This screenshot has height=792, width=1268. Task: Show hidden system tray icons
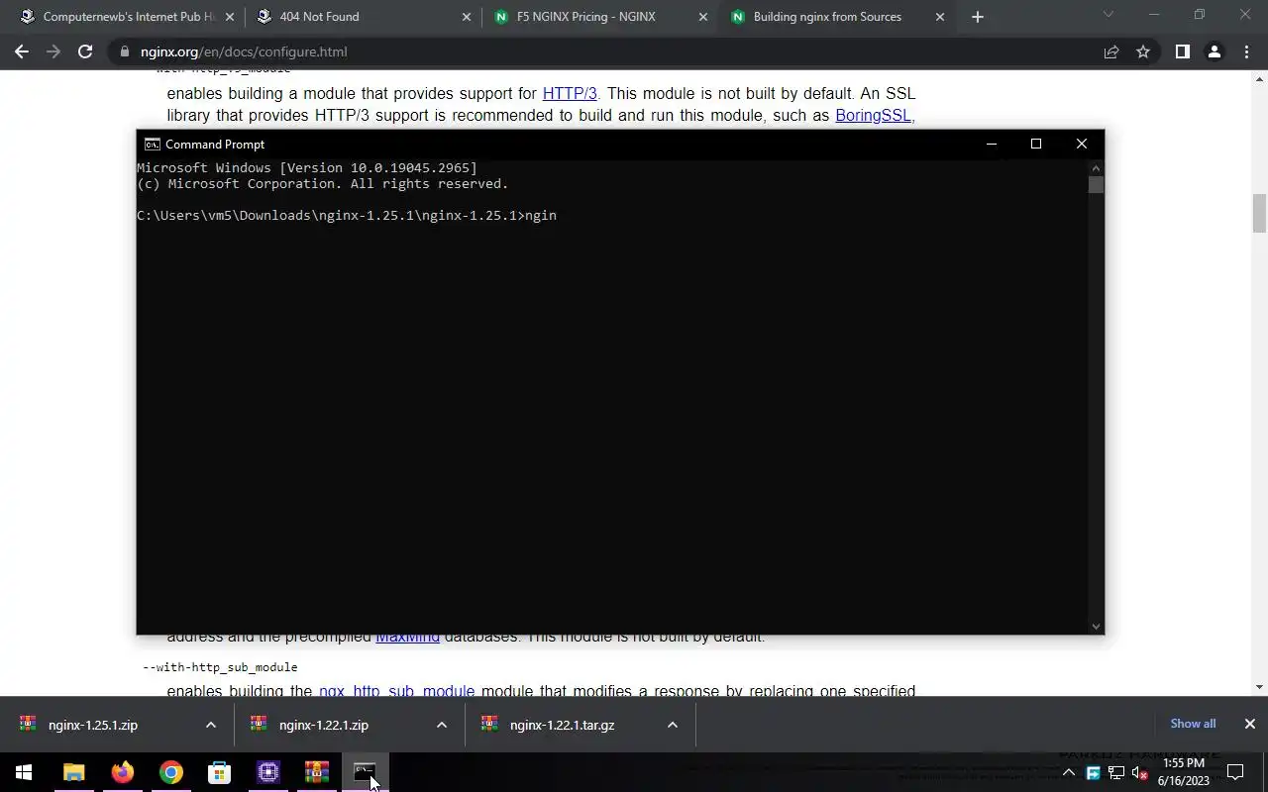point(1068,772)
